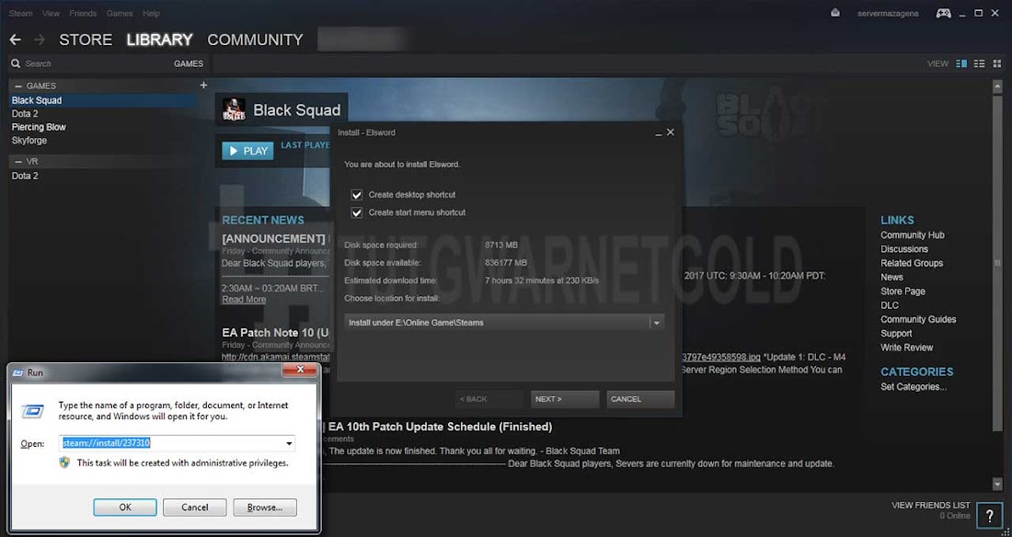Viewport: 1012px width, 537px height.
Task: Open the Games menu
Action: point(120,14)
